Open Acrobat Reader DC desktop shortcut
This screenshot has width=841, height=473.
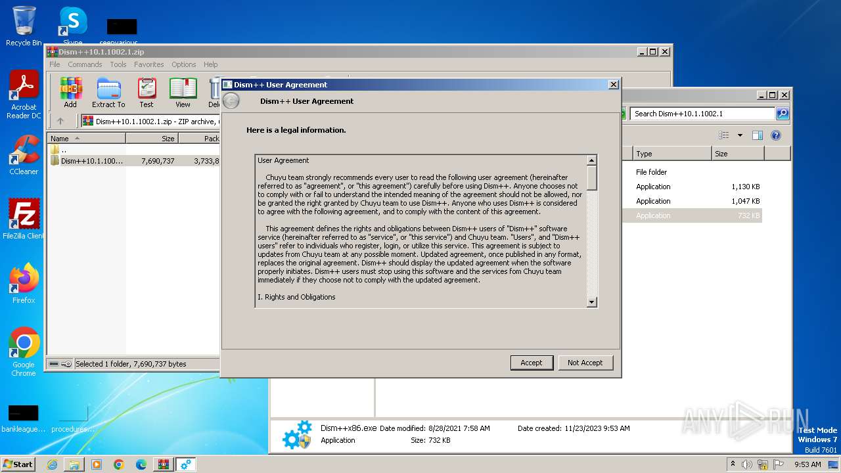click(24, 95)
